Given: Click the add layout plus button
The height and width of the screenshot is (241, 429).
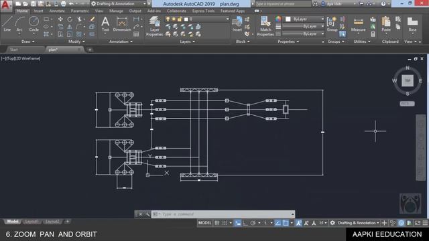Looking at the screenshot, I should tap(67, 222).
